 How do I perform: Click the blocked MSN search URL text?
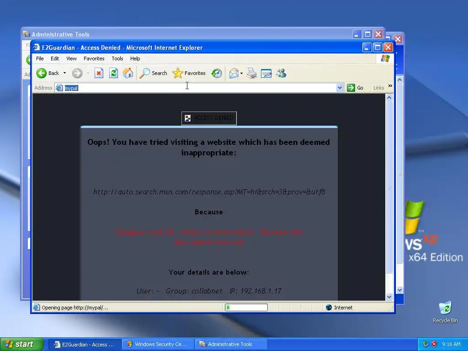(209, 191)
